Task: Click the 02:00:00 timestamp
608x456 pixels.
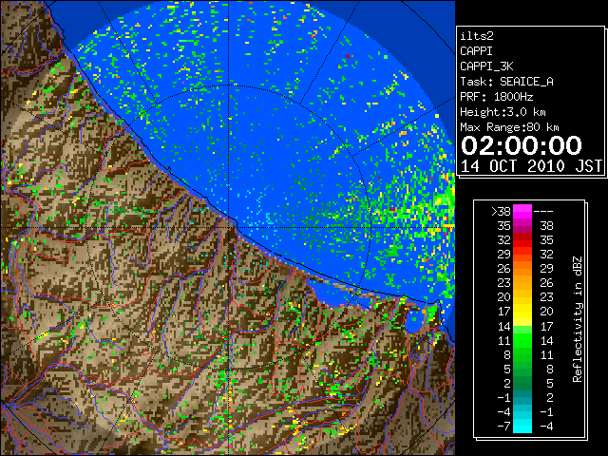Action: pos(522,145)
